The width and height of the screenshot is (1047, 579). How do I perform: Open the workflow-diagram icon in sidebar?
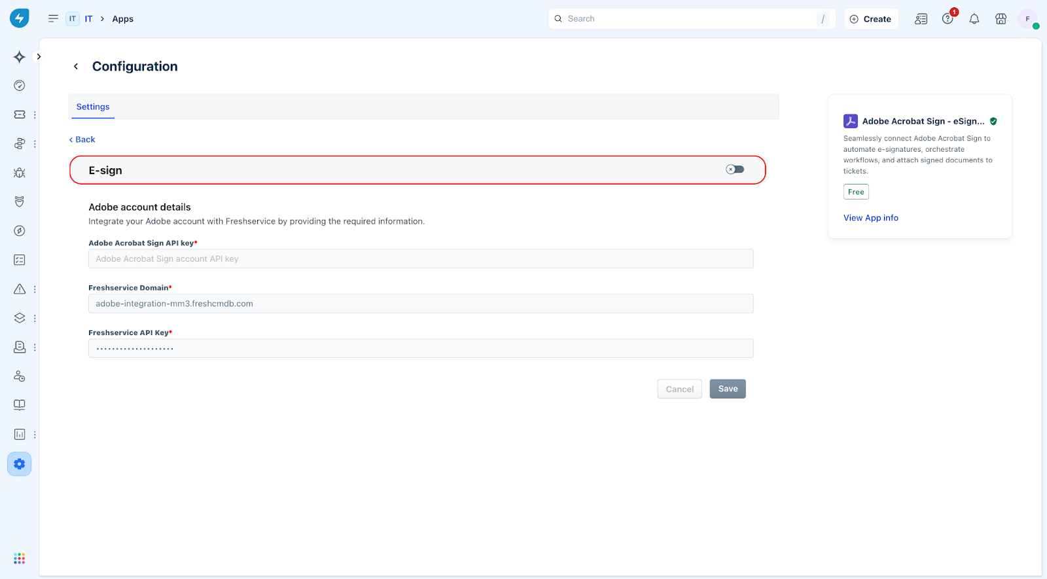coord(20,144)
